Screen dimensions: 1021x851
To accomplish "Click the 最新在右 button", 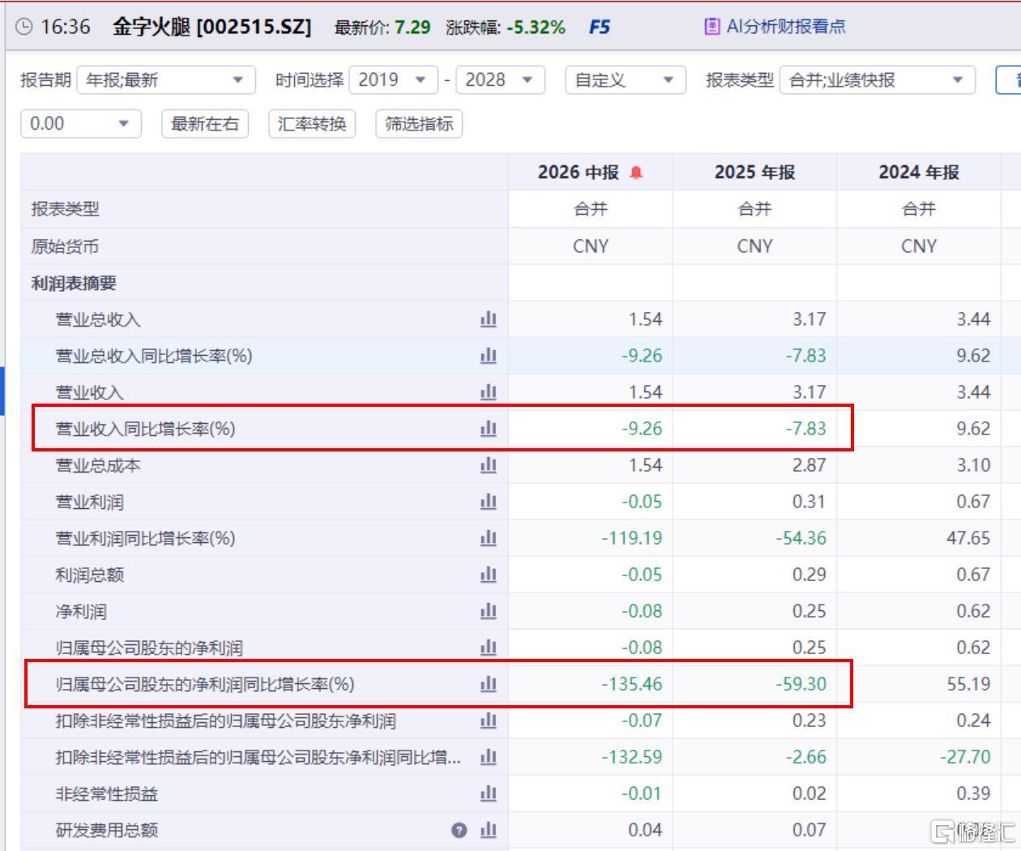I will point(205,123).
